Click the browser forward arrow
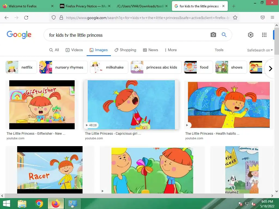 [x=16, y=18]
